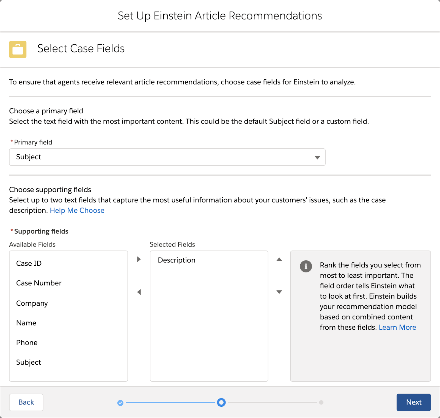Click the current step progress indicator
440x418 pixels.
point(221,403)
